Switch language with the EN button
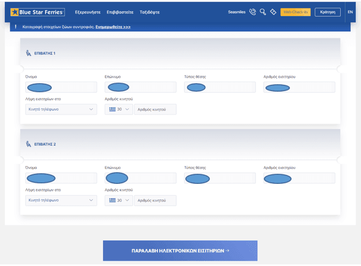361x266 pixels. (350, 12)
